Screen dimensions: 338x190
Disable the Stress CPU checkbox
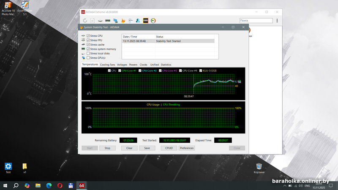(88, 36)
